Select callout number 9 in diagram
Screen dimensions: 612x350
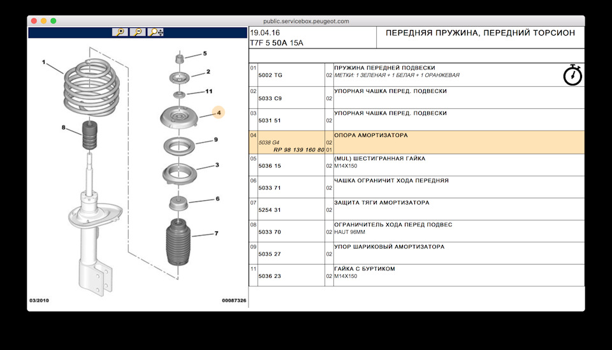[216, 140]
